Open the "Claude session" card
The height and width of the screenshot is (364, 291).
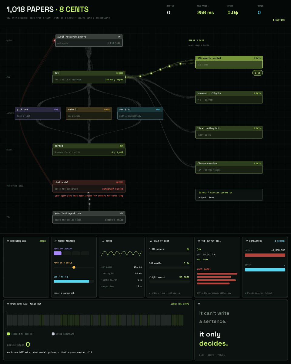[229, 167]
